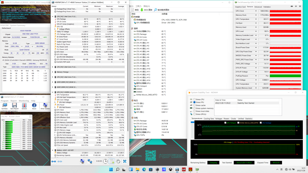Open sensor settings gear icon
The height and width of the screenshot is (173, 308).
[x=118, y=161]
